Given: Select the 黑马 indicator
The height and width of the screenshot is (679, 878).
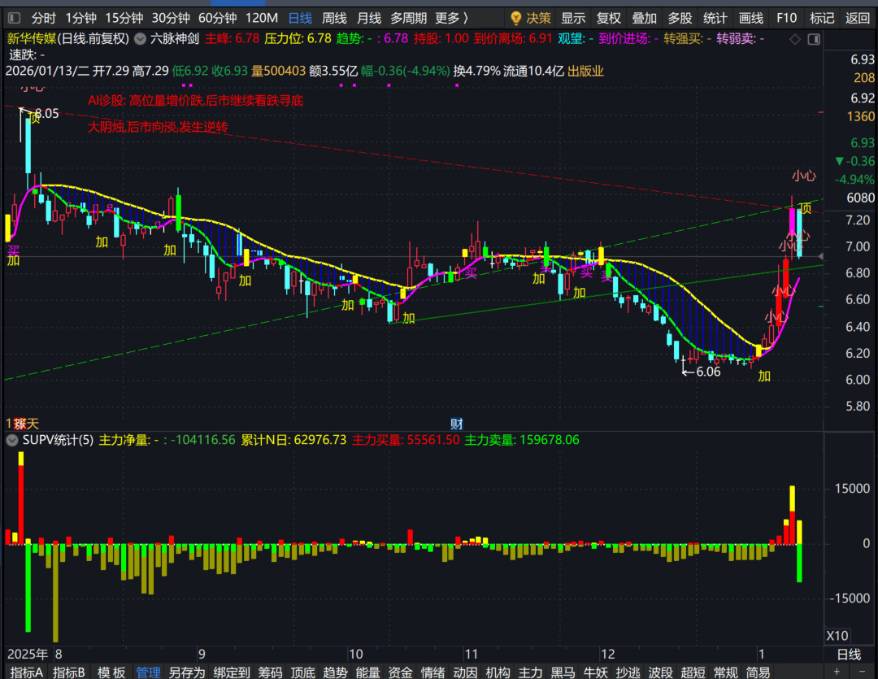Looking at the screenshot, I should pos(563,672).
